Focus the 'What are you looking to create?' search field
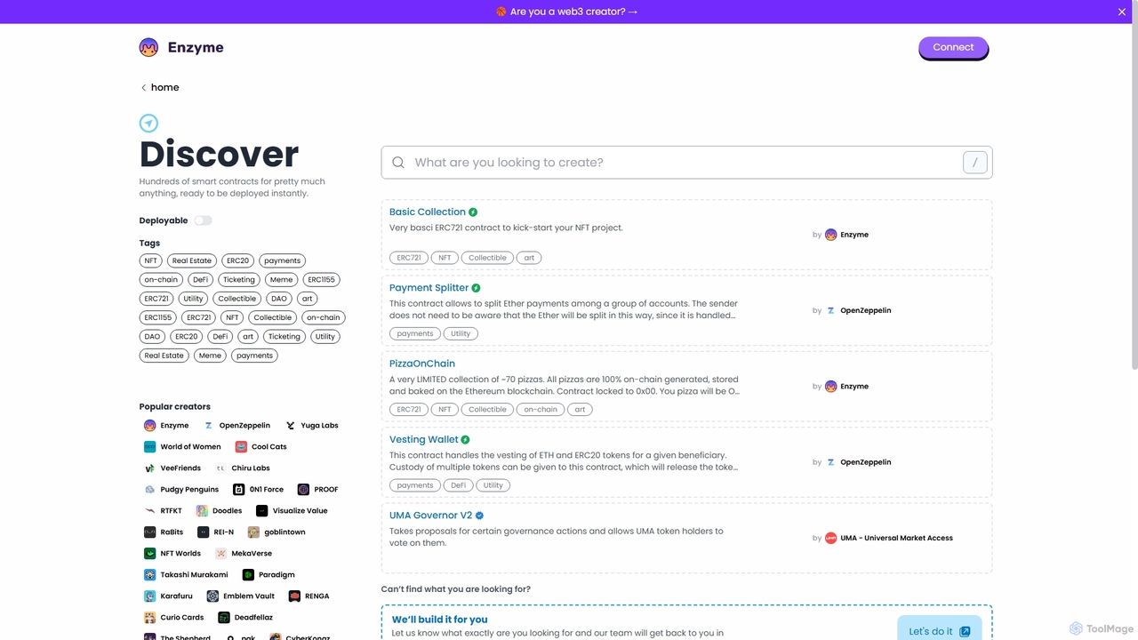The height and width of the screenshot is (640, 1138). 686,163
